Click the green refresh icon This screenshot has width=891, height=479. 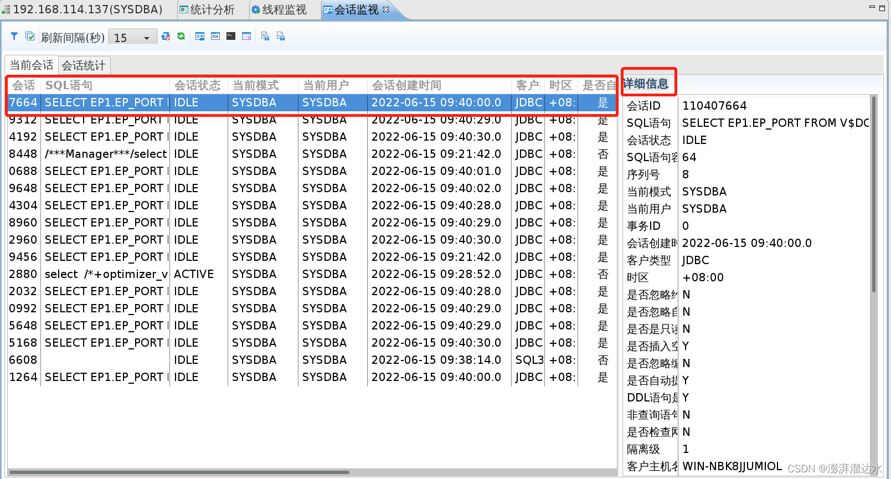tap(181, 37)
